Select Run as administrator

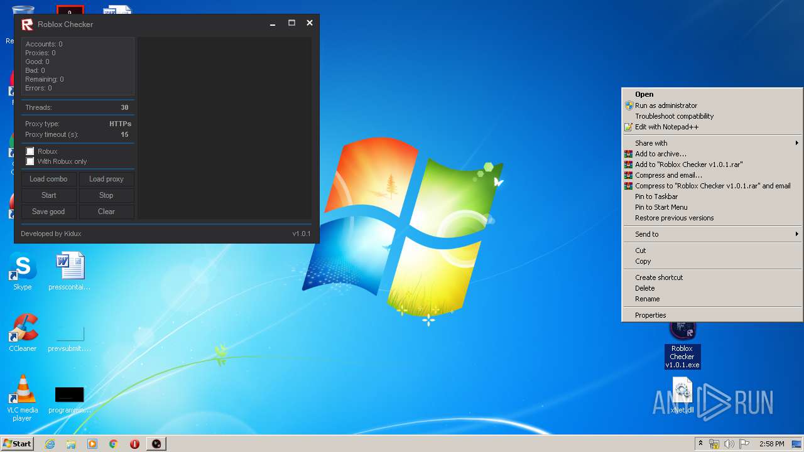tap(712, 105)
